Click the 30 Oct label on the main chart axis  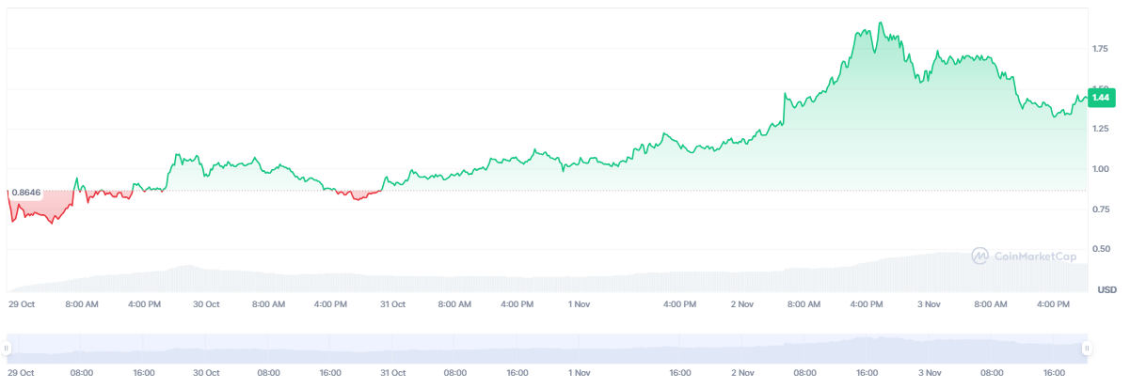tap(206, 304)
